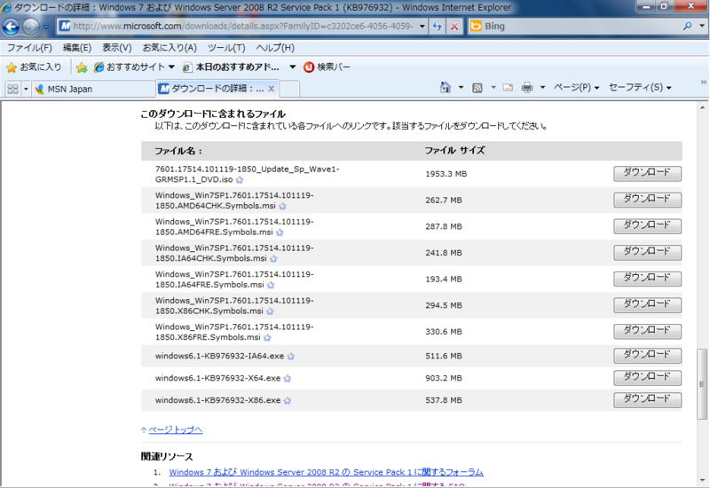Image resolution: width=710 pixels, height=488 pixels.
Task: Close the ダウンロードの詳細 tab
Action: click(x=272, y=89)
